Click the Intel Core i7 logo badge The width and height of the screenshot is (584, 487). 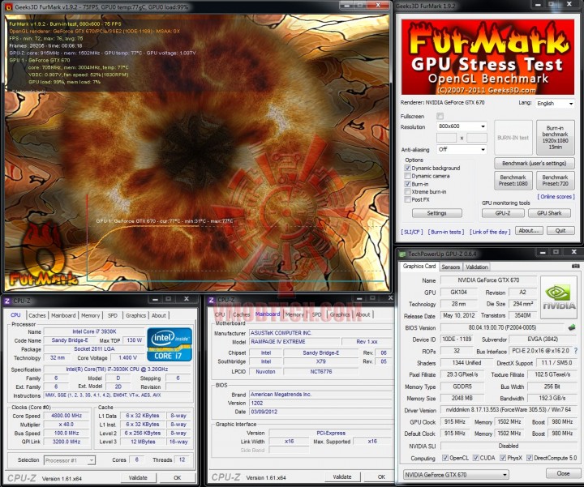point(170,344)
